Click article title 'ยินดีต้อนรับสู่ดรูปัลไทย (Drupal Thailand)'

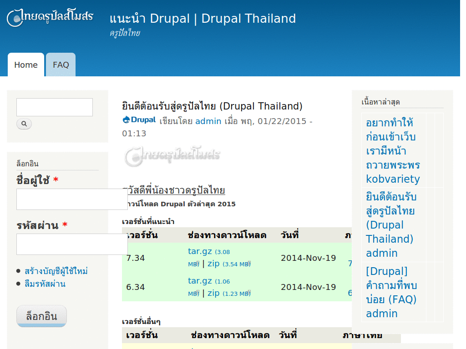[x=212, y=106]
